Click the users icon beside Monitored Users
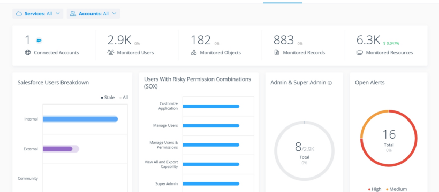The width and height of the screenshot is (439, 192). [111, 52]
